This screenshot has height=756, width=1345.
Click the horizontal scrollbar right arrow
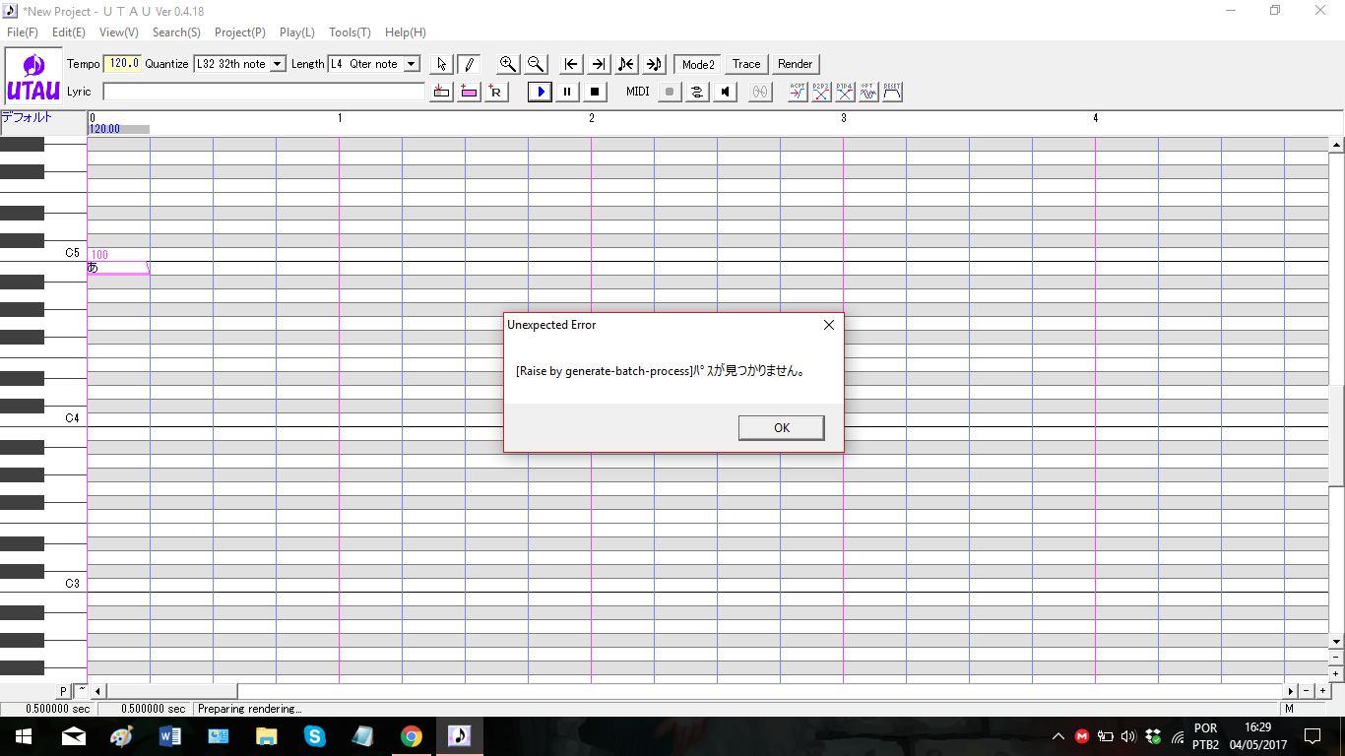click(x=1291, y=691)
